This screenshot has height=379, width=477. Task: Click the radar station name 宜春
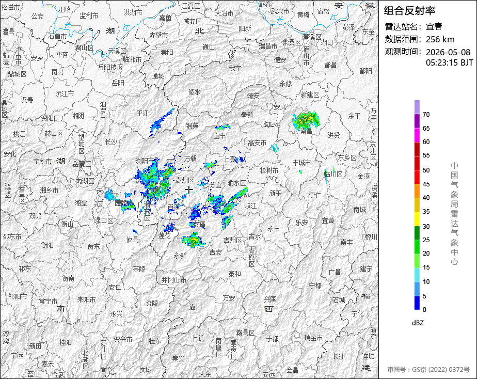tap(434, 26)
